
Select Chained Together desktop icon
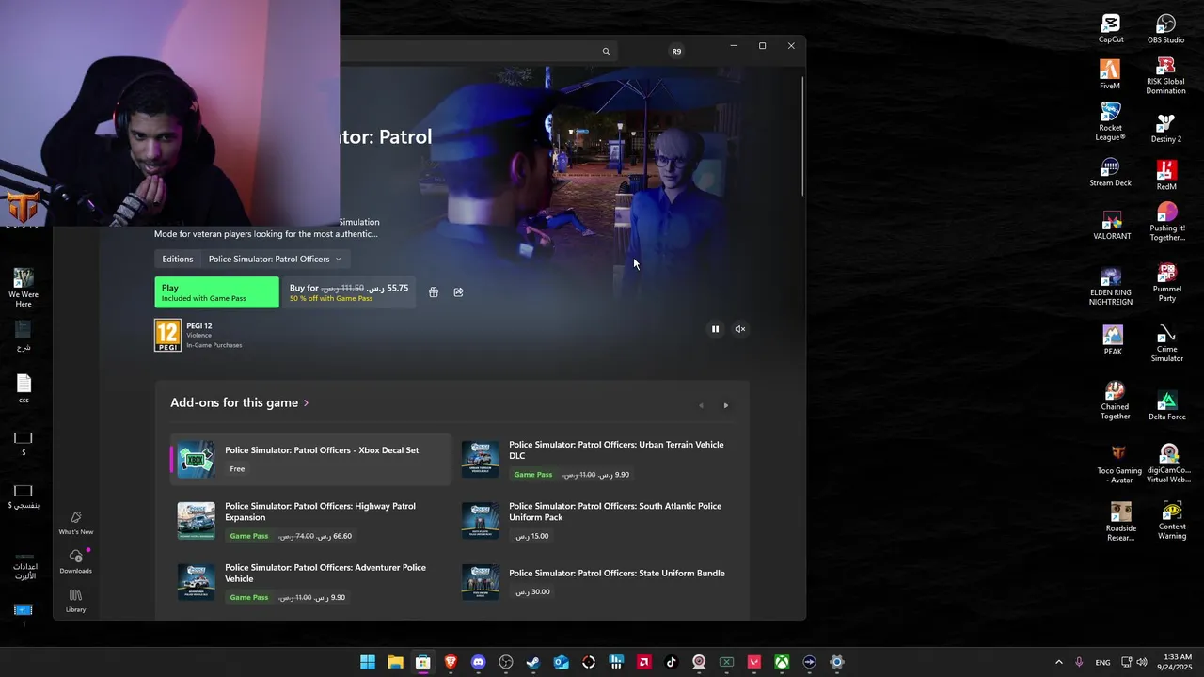[1115, 401]
